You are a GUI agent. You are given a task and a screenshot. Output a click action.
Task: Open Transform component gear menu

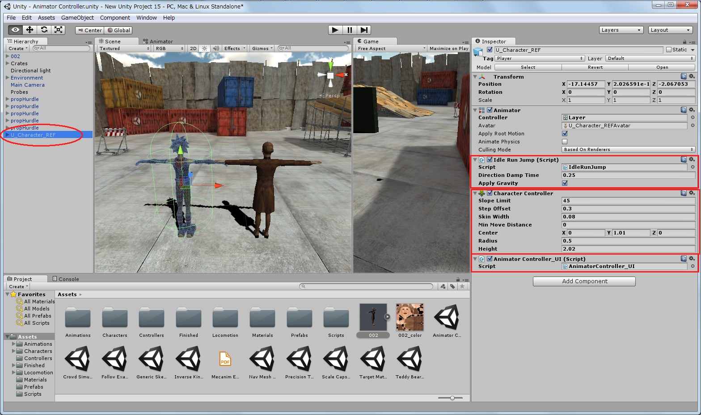pyautogui.click(x=692, y=77)
